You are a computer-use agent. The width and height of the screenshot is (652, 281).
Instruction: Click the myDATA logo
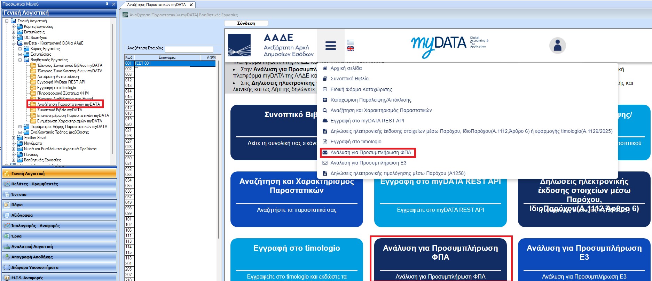point(449,45)
